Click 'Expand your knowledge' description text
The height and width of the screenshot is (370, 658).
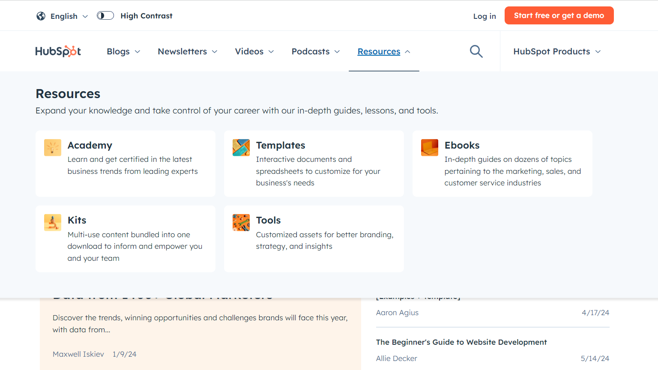pos(237,110)
